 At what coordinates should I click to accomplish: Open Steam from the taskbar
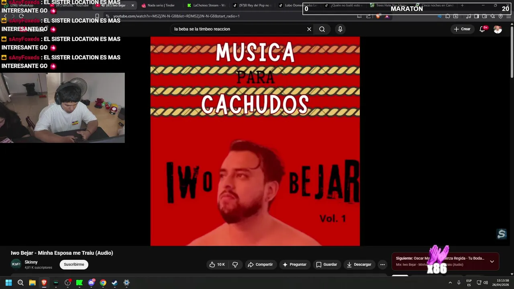point(114,283)
